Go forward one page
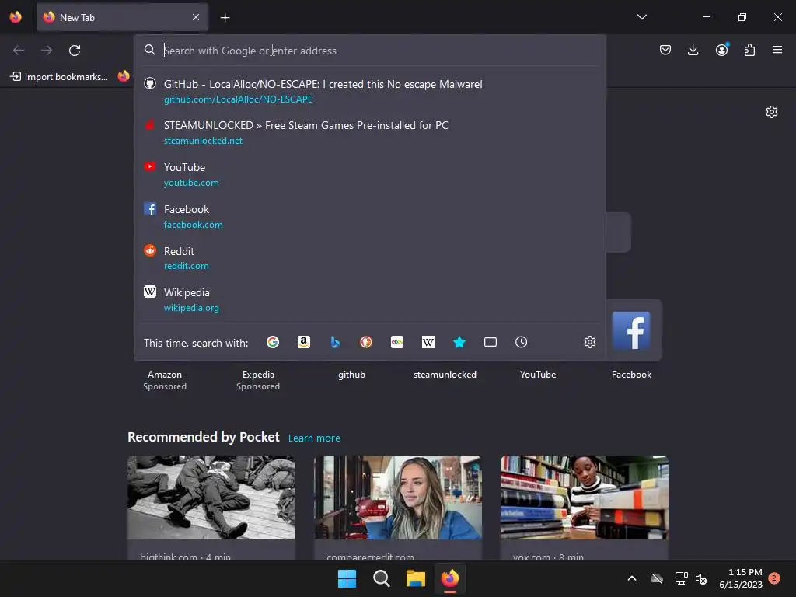Screen dimensions: 796x597 pos(47,51)
